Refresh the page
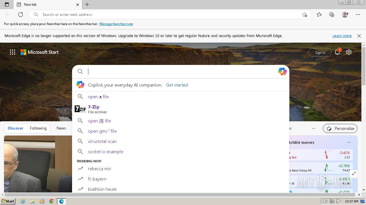Viewport: 366px width, 205px height. point(21,15)
